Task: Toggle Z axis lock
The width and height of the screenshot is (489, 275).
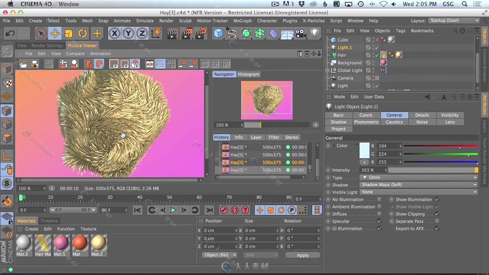Action: 142,33
